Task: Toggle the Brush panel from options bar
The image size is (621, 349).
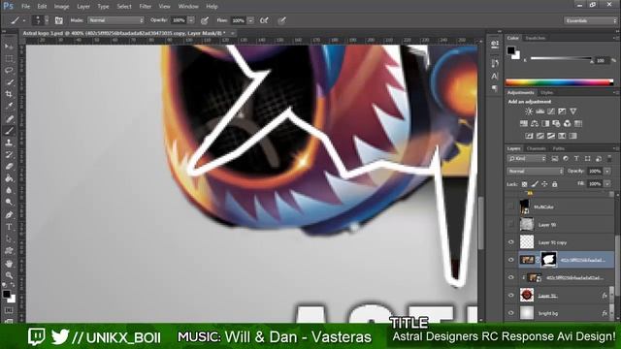Action: [58, 20]
